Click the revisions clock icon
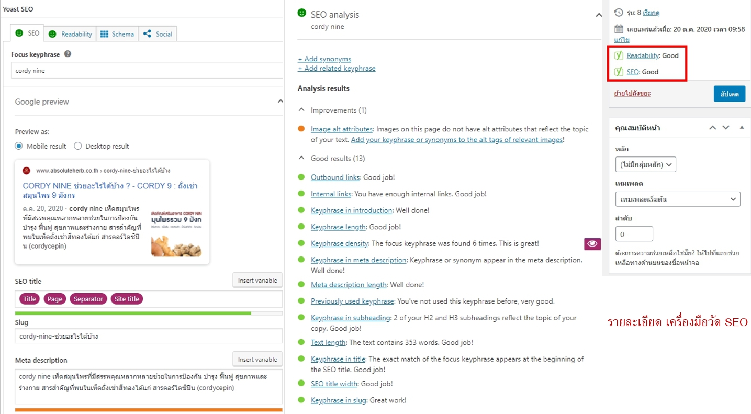751x414 pixels. point(619,13)
